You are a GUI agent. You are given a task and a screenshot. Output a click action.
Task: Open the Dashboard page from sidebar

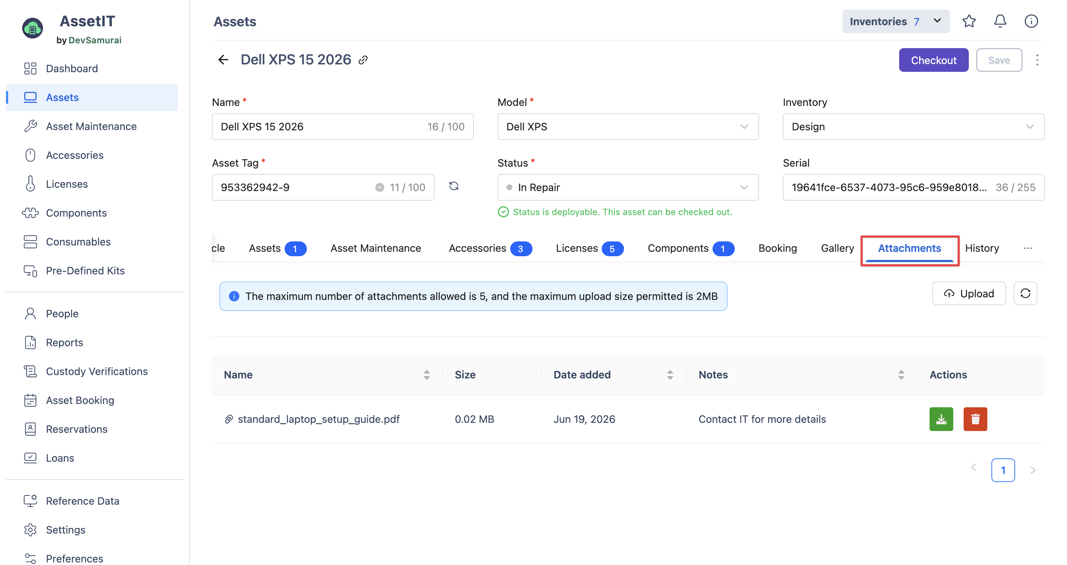[92, 68]
